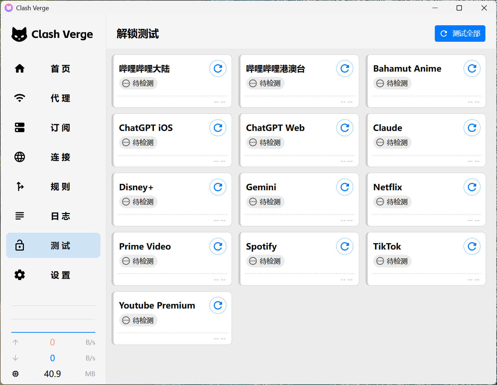
Task: Switch to the 连接 connections page
Action: [x=53, y=157]
